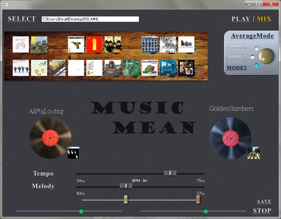Open the With the Beatles cover thumbnail
Image resolution: width=281 pixels, height=219 pixels.
73,152
